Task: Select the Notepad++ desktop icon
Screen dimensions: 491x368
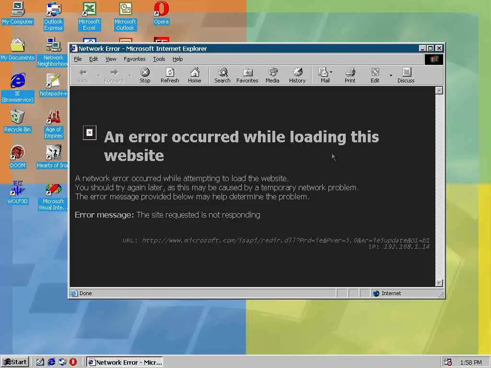Action: (x=53, y=85)
